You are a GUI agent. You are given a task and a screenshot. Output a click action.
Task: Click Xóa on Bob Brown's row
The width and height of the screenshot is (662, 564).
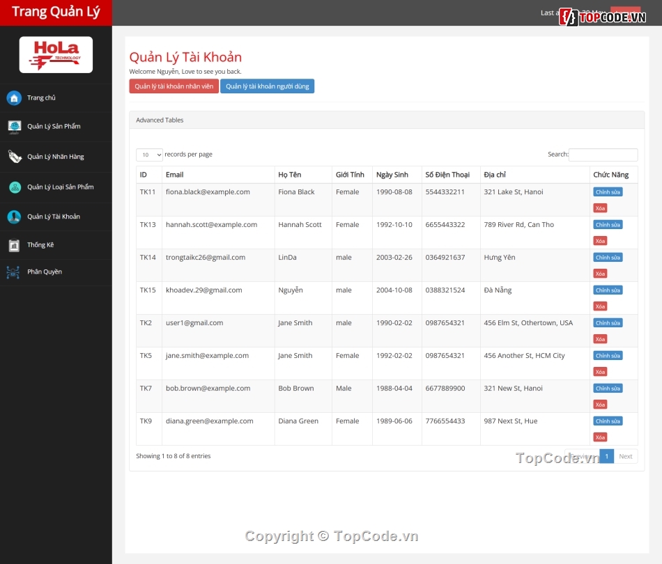pos(599,405)
